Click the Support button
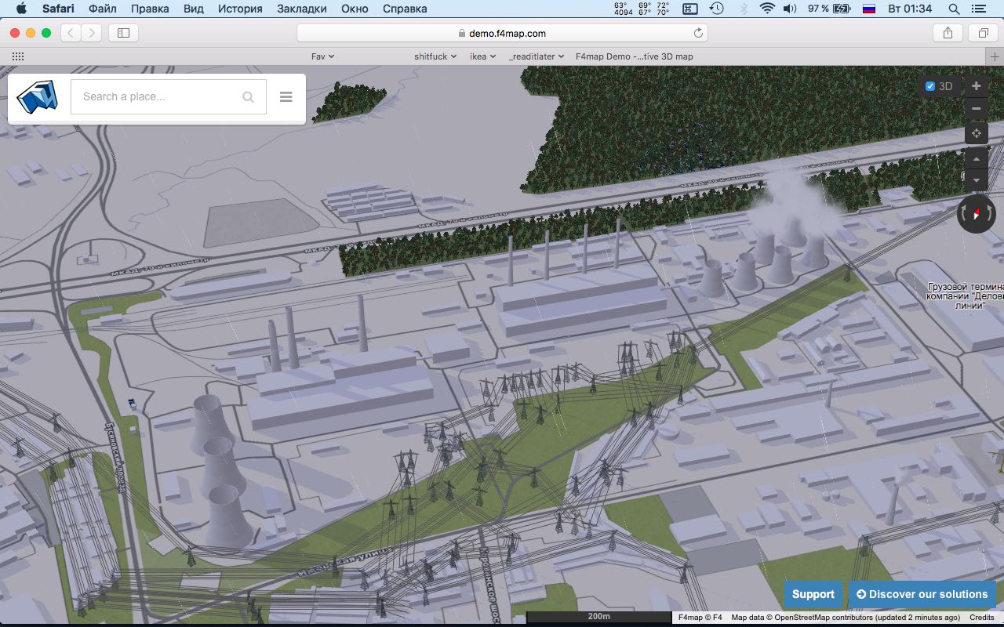The width and height of the screenshot is (1004, 627). point(813,594)
